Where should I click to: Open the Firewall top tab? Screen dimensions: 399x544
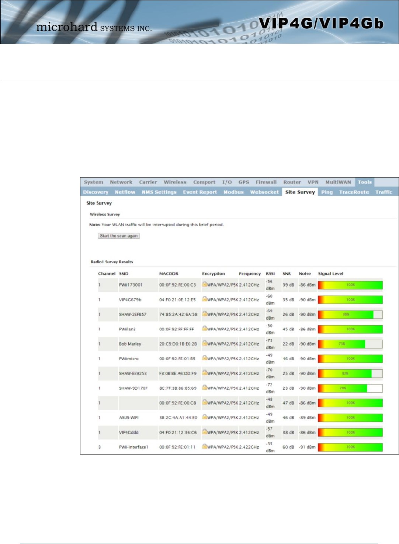coord(266,182)
